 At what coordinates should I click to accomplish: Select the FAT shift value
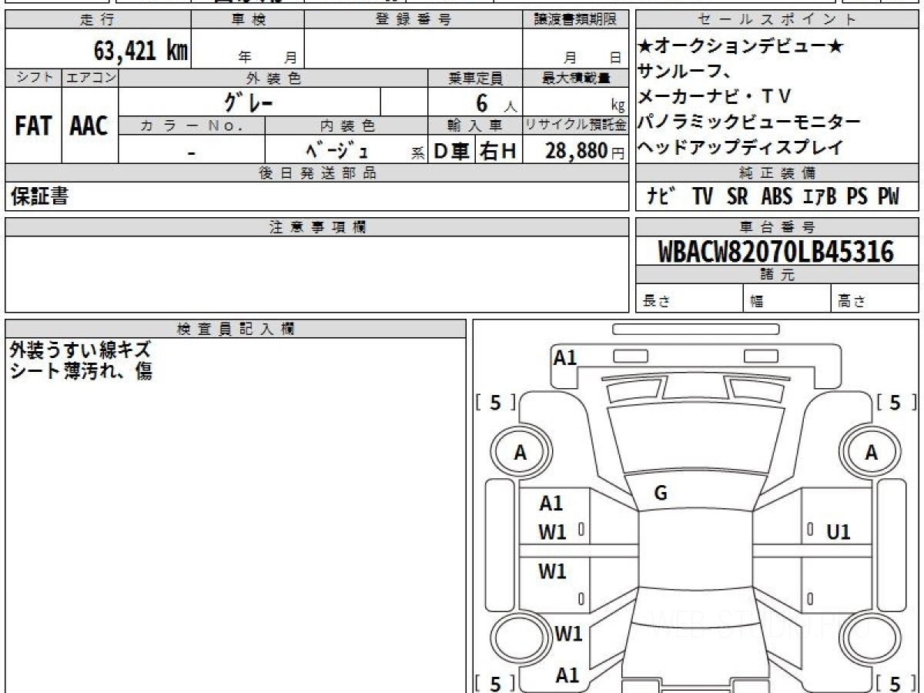[x=33, y=126]
